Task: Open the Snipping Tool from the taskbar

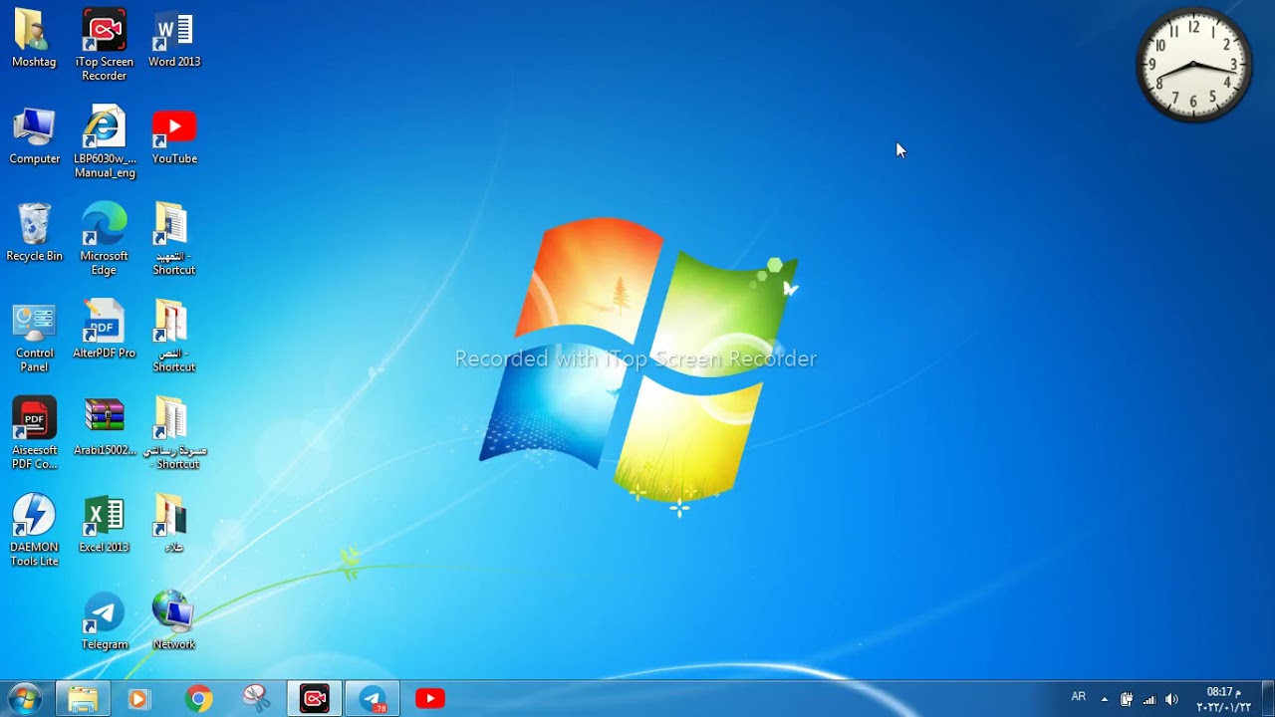Action: click(256, 699)
